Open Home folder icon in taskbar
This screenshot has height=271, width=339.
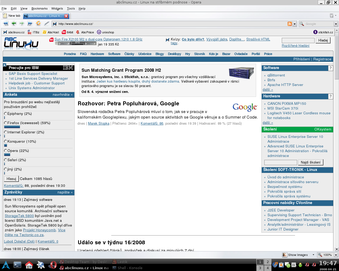pyautogui.click(x=29, y=265)
